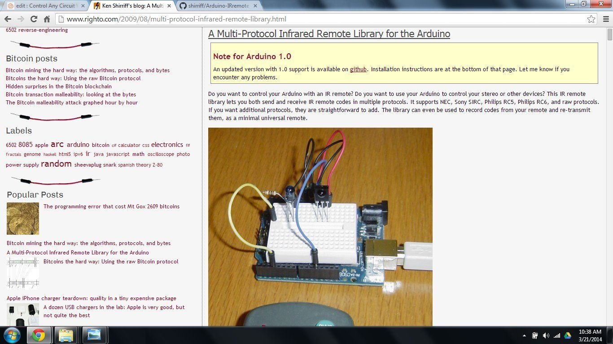Launch Windows Media Player from the taskbar
Screen dimensions: 613x344
click(x=94, y=335)
